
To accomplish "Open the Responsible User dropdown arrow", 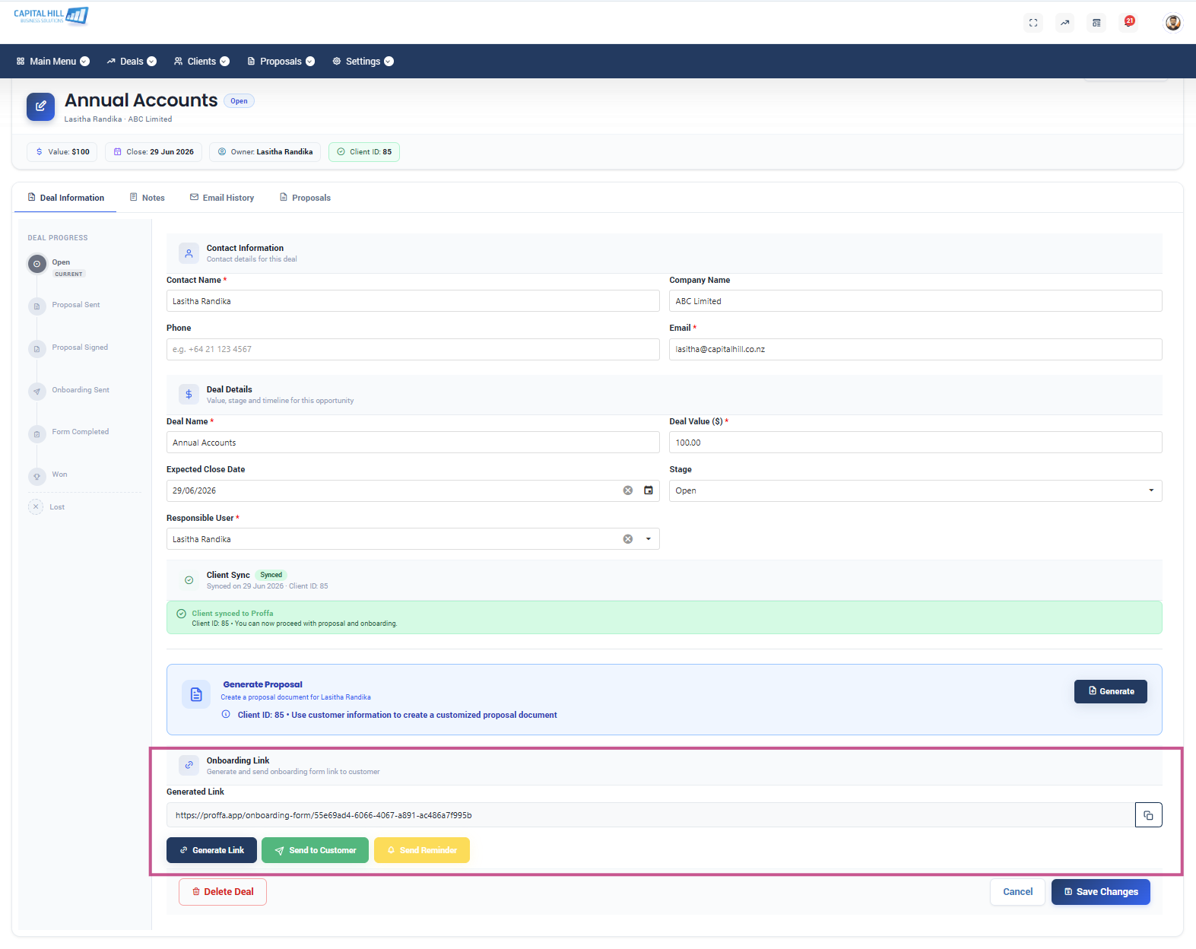I will (649, 539).
